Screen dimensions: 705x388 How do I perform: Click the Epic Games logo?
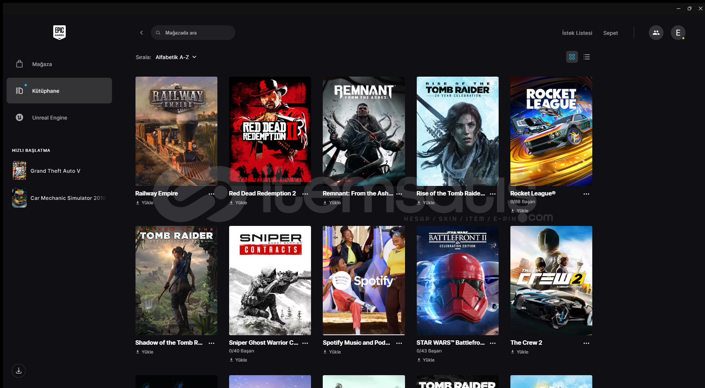[59, 32]
